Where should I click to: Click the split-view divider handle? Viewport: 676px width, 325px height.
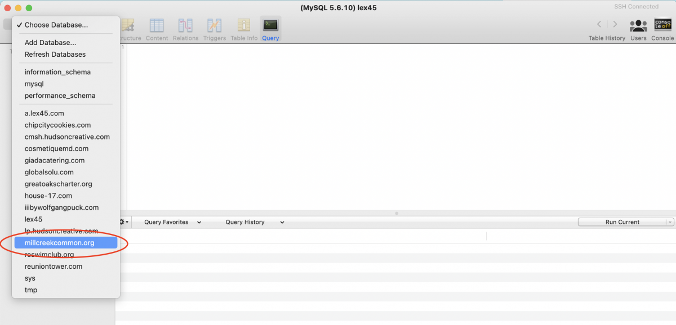pos(397,213)
